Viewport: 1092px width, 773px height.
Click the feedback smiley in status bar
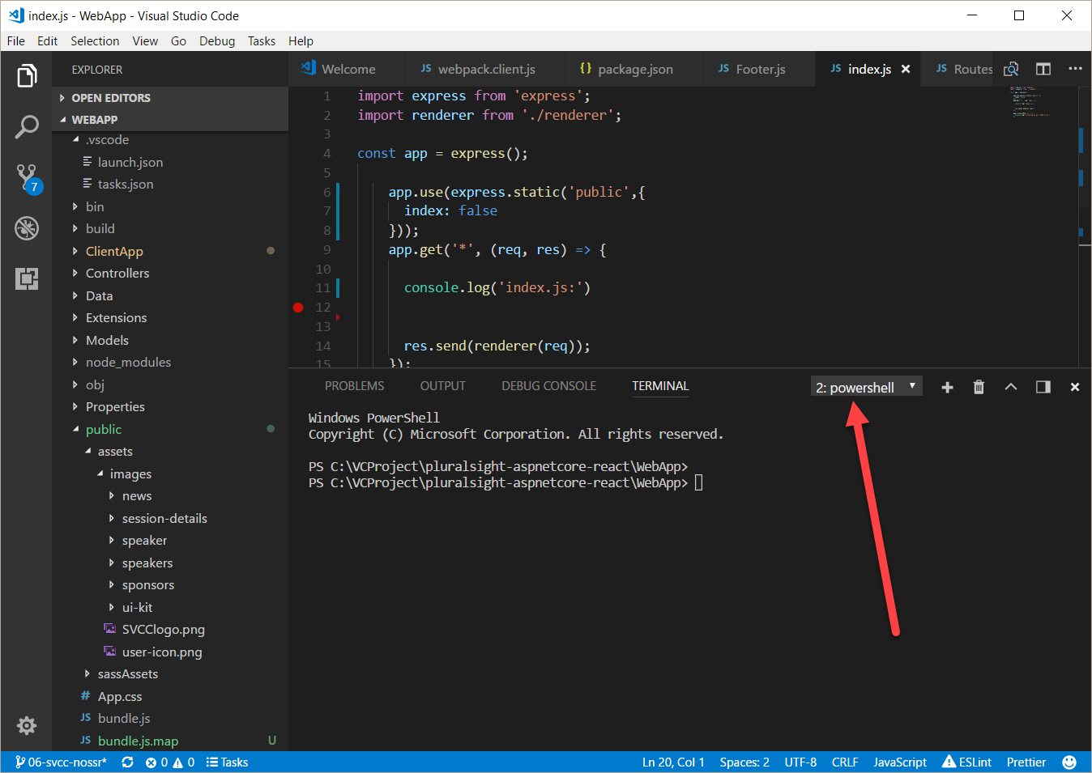(x=1069, y=762)
